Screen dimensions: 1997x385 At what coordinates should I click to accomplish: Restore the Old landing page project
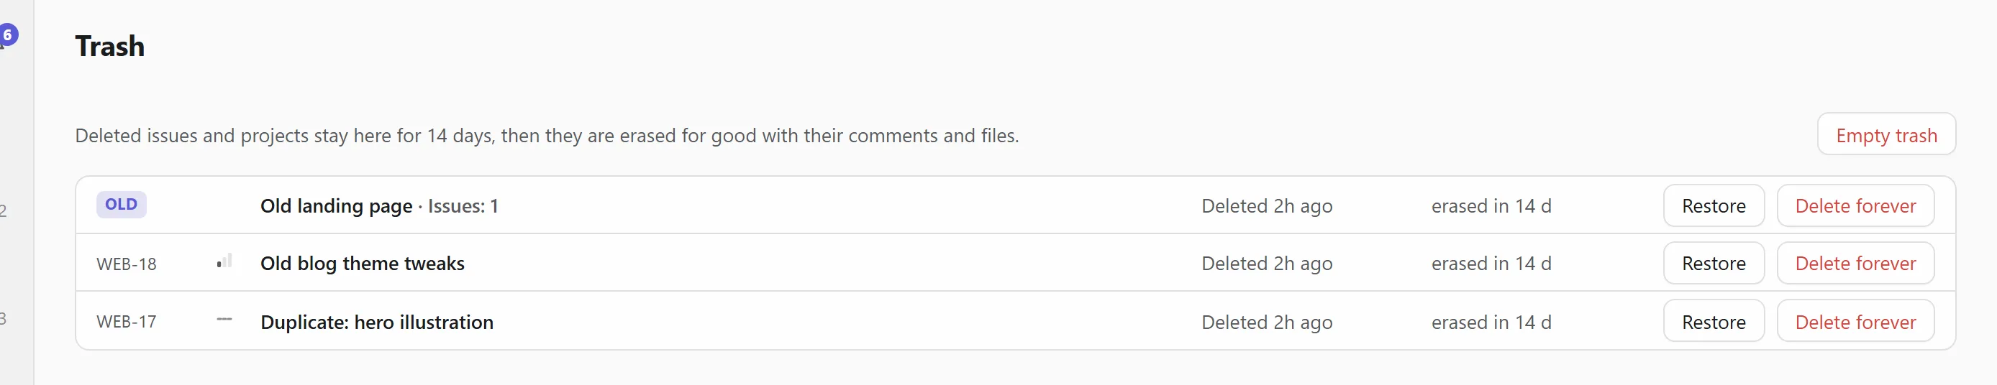pyautogui.click(x=1714, y=205)
